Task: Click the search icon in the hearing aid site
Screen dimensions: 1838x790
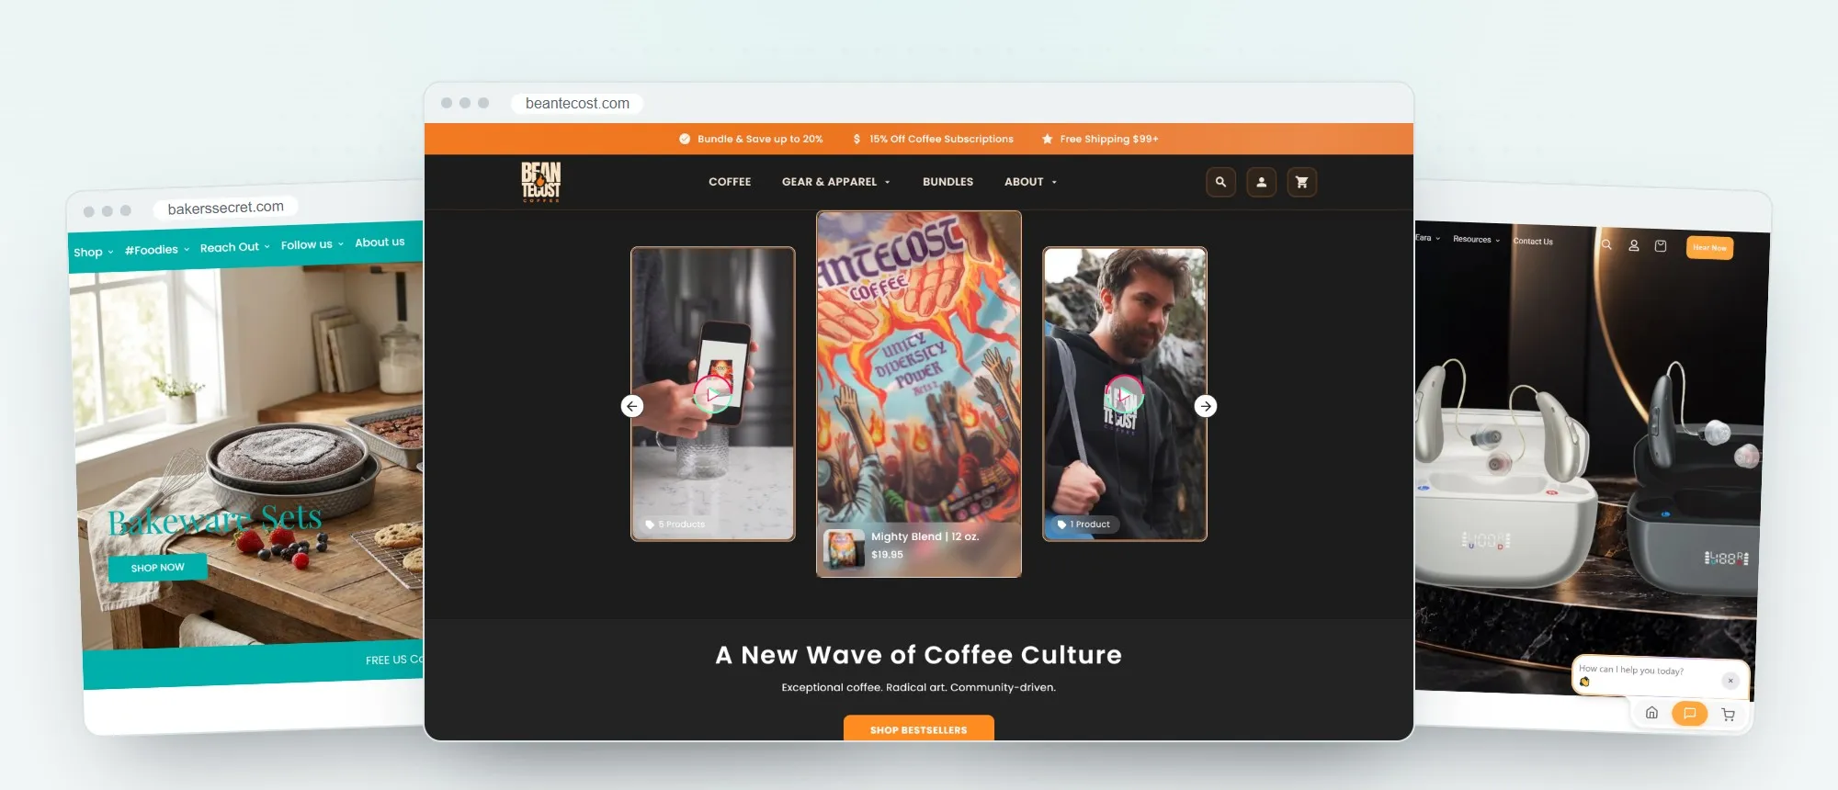Action: tap(1606, 244)
